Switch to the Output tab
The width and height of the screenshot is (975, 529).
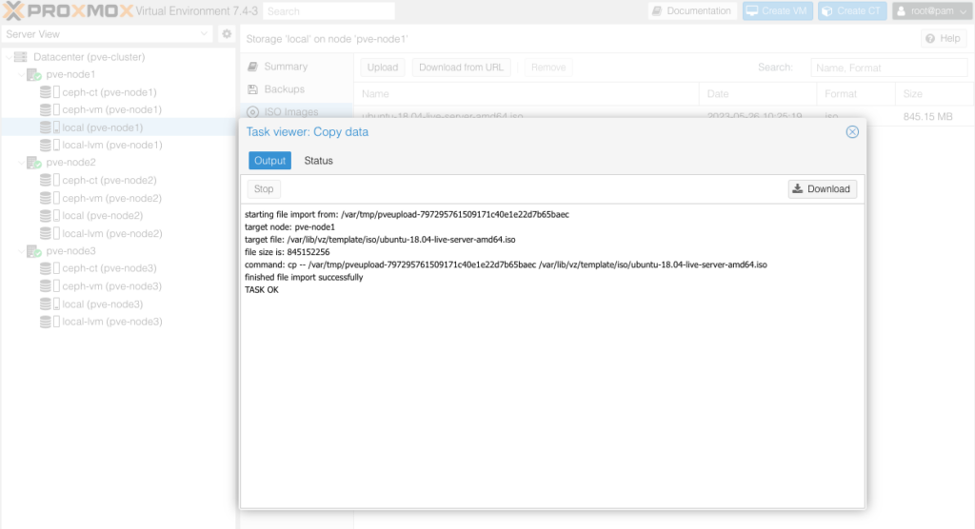(269, 161)
